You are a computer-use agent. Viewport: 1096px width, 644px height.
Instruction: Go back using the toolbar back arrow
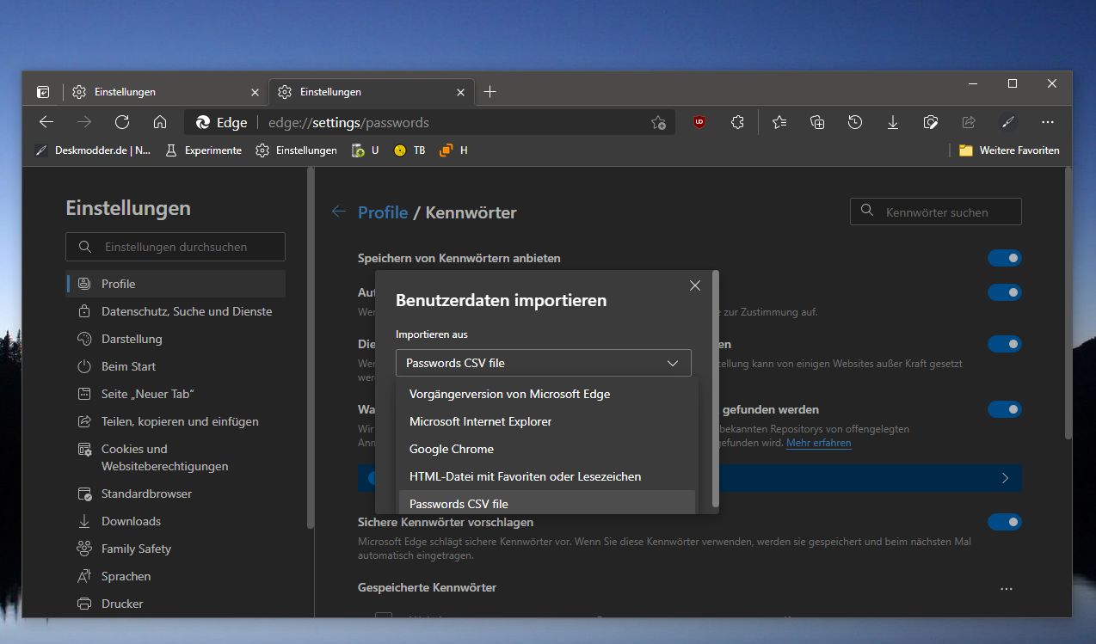tap(46, 122)
